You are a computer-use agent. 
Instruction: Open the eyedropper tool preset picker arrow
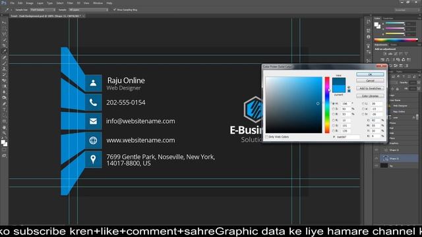coord(11,10)
